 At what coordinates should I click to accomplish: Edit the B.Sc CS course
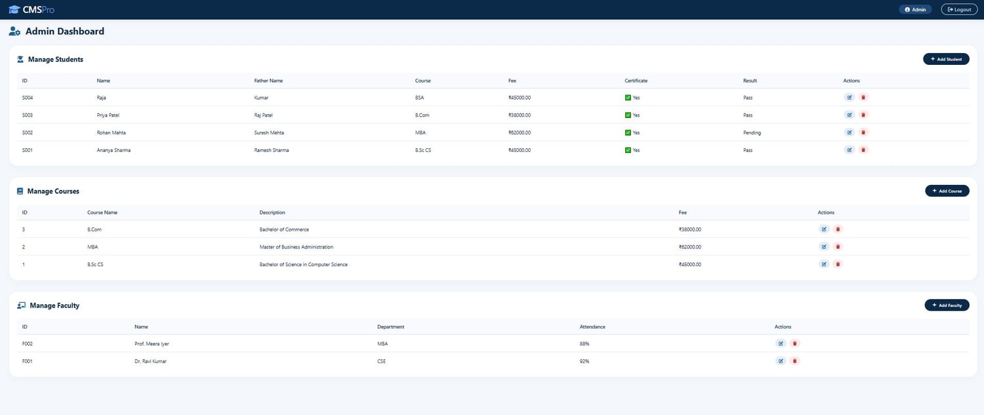coord(824,264)
